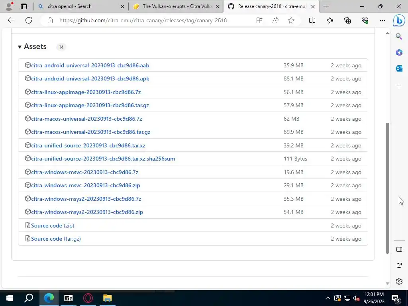Add this page to favorites star
The width and height of the screenshot is (408, 306).
[291, 20]
